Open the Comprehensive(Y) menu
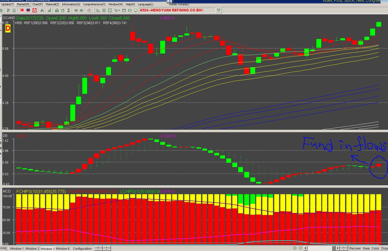The height and width of the screenshot is (251, 388). pyautogui.click(x=94, y=4)
